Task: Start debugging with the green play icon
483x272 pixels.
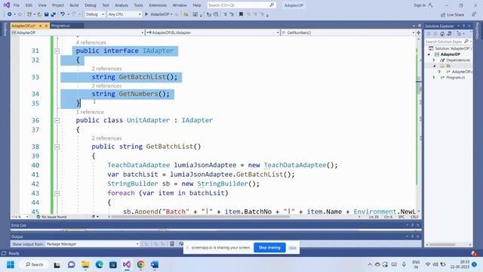Action: [146, 14]
